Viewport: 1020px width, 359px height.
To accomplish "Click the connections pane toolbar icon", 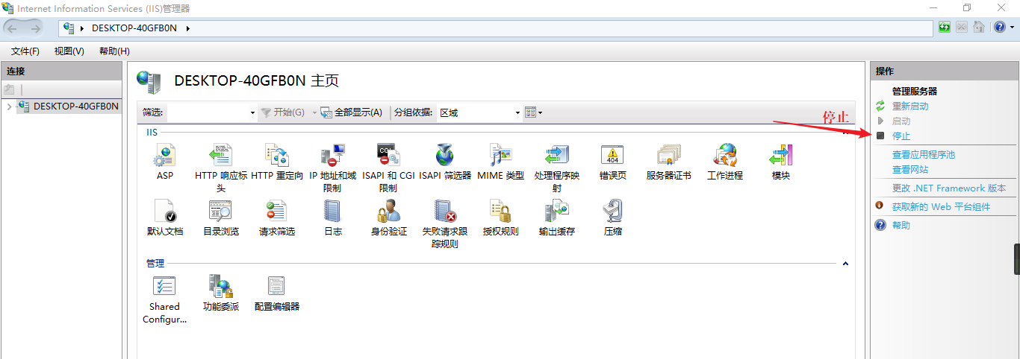I will pos(10,89).
